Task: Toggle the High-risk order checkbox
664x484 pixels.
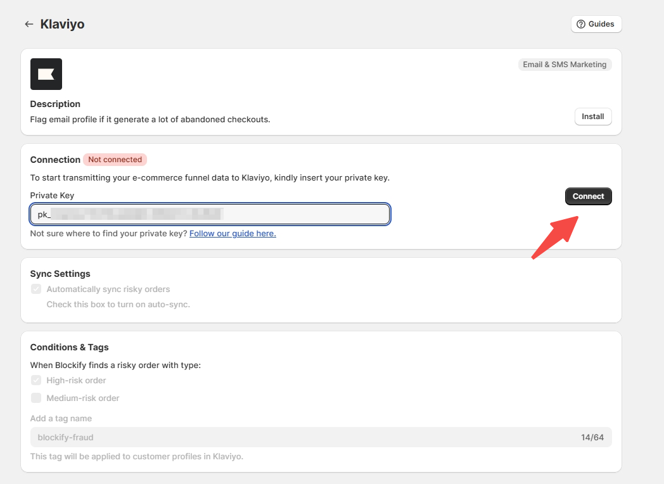Action: tap(36, 380)
